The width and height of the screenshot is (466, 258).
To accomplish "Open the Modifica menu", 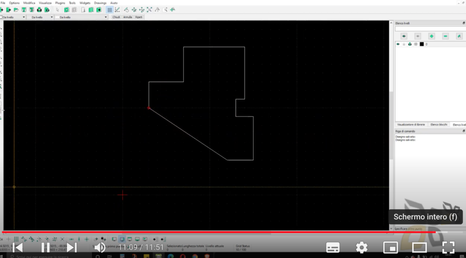I will [29, 3].
